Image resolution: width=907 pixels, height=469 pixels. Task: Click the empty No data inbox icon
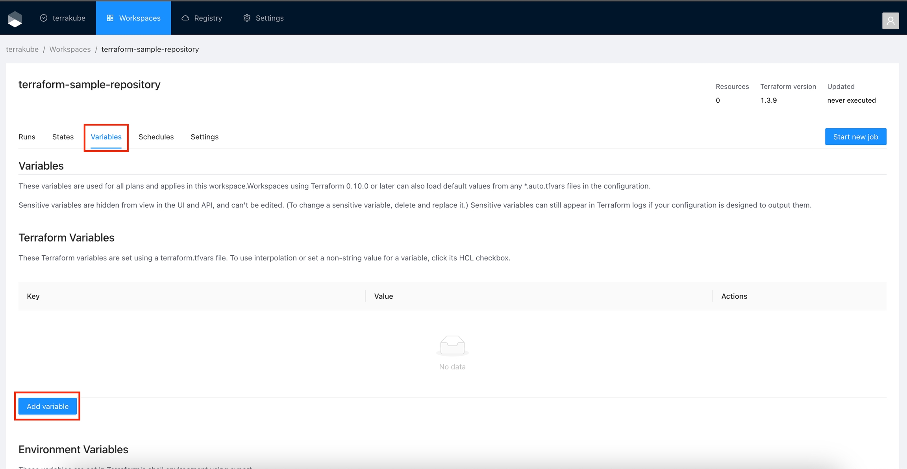[452, 345]
